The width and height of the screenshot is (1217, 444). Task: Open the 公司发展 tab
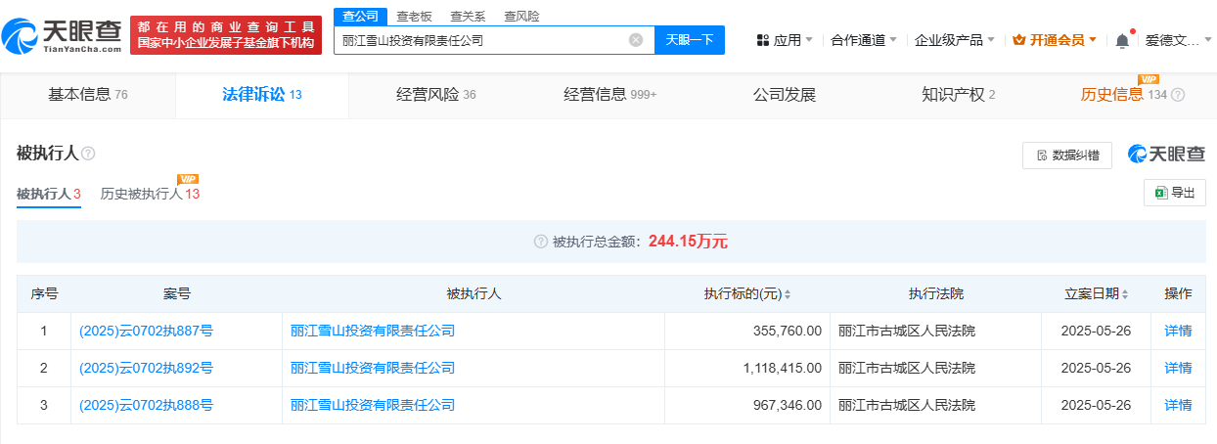784,95
